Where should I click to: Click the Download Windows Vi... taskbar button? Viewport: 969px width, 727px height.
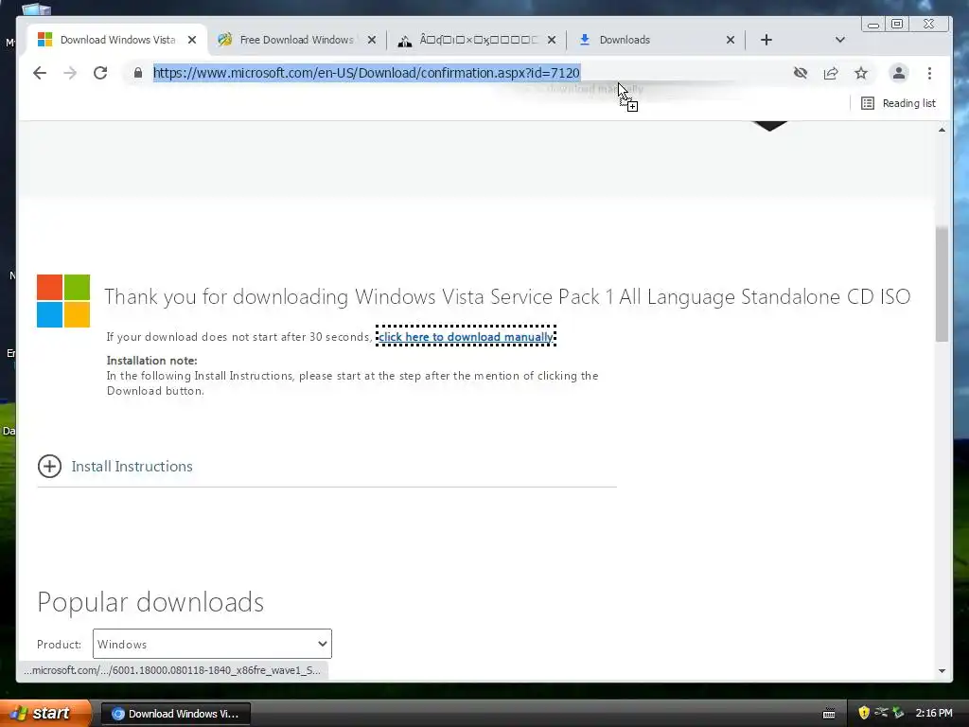point(175,714)
